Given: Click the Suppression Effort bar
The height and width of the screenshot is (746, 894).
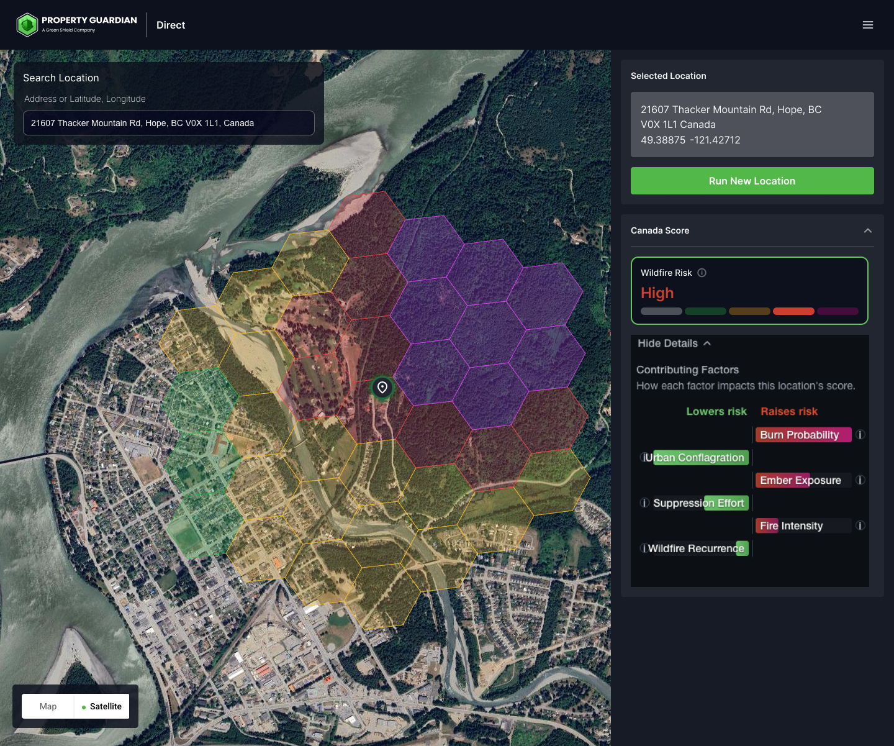Looking at the screenshot, I should pos(701,503).
